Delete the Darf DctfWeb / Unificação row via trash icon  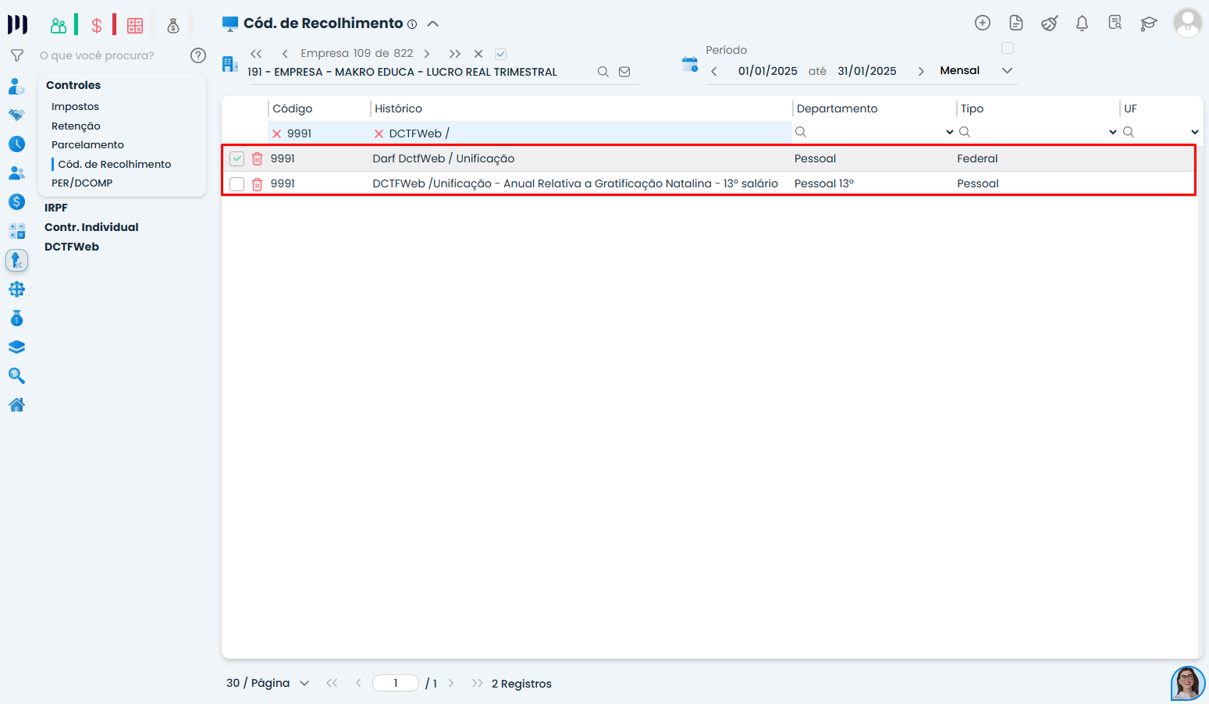click(x=257, y=159)
